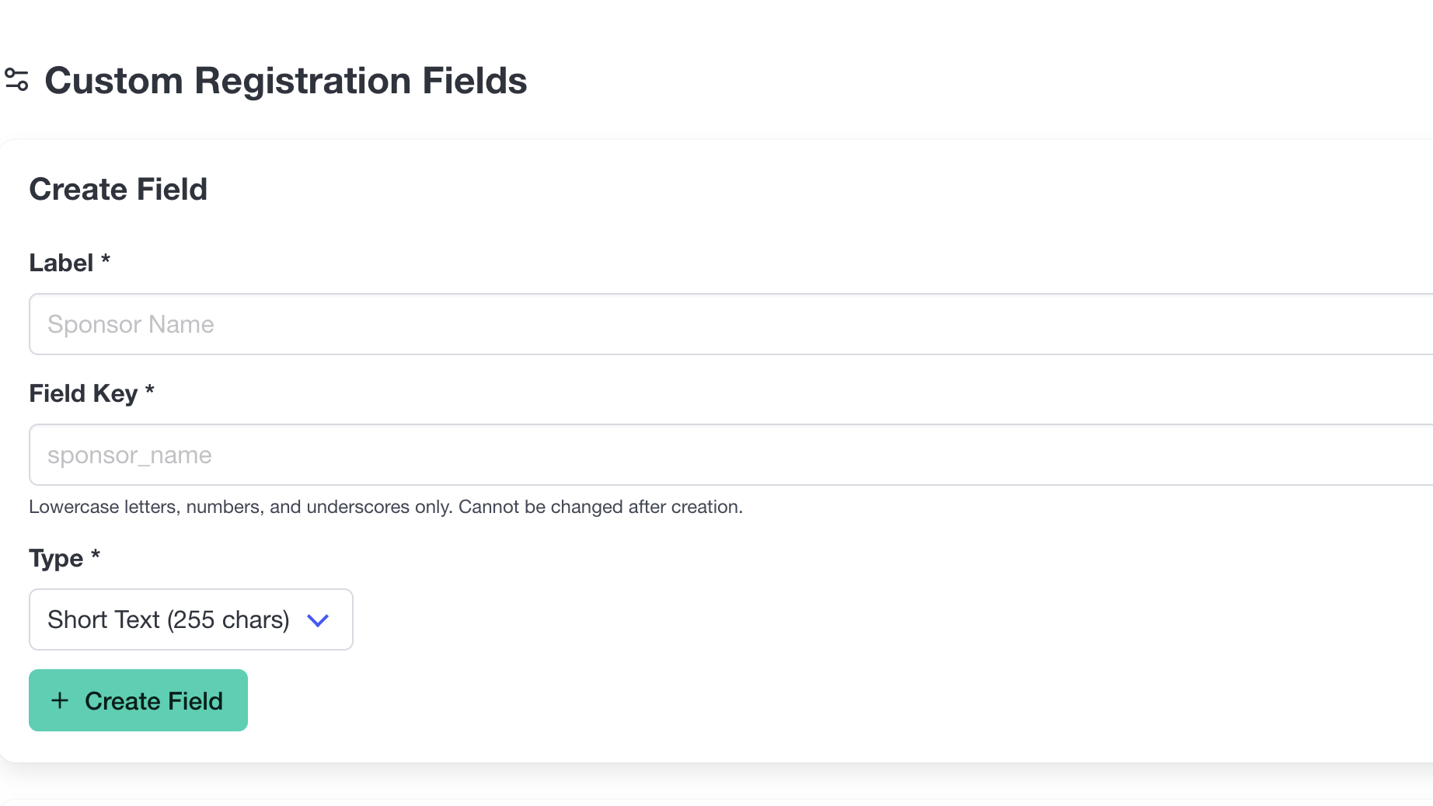Click the sliders icon left of Custom Registration Fields
1433x806 pixels.
(19, 80)
